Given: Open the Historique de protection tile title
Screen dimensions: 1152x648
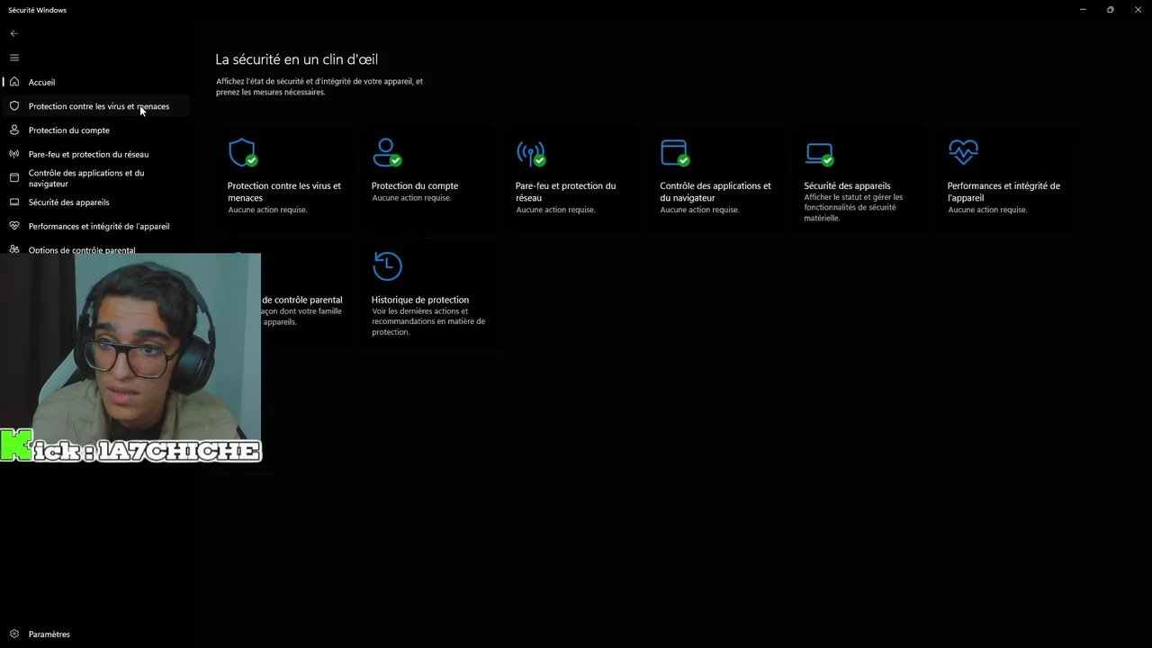Looking at the screenshot, I should pyautogui.click(x=420, y=300).
